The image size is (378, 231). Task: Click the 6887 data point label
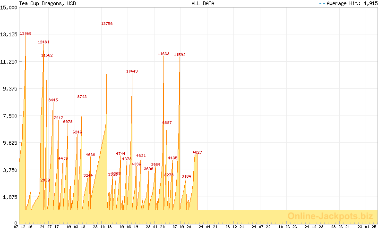click(x=167, y=123)
